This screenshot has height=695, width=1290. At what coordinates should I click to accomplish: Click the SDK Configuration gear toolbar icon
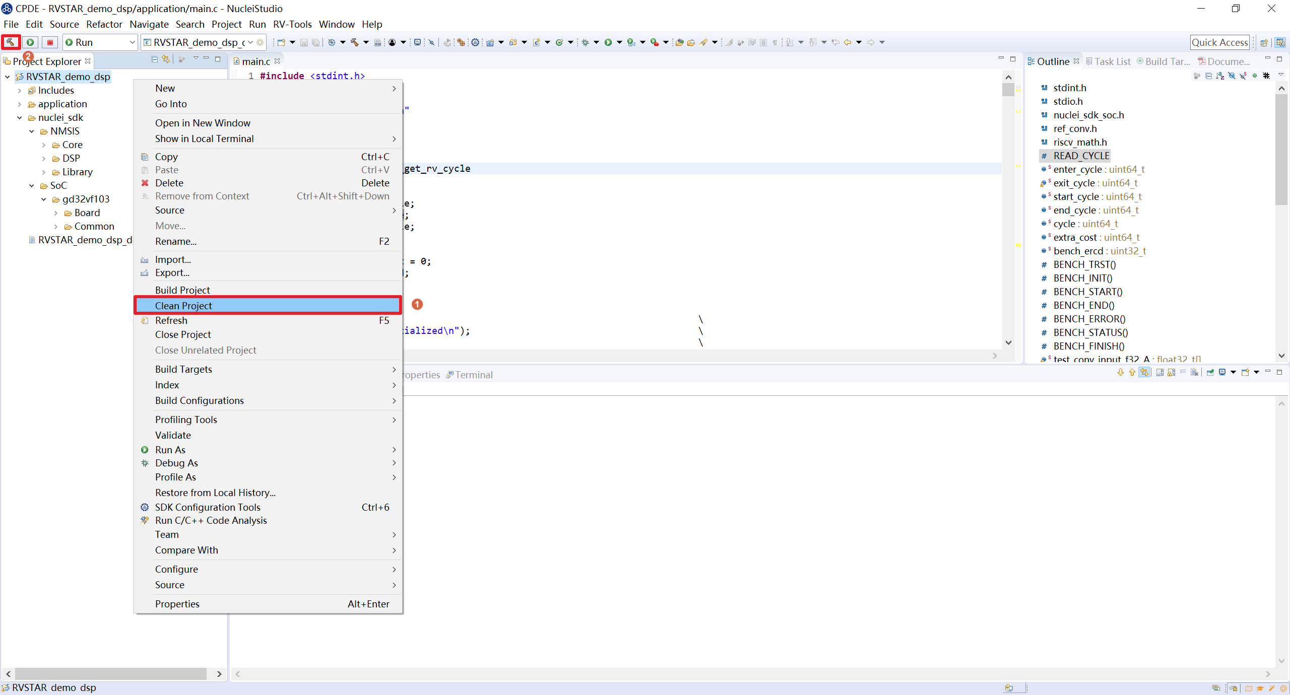(x=475, y=42)
